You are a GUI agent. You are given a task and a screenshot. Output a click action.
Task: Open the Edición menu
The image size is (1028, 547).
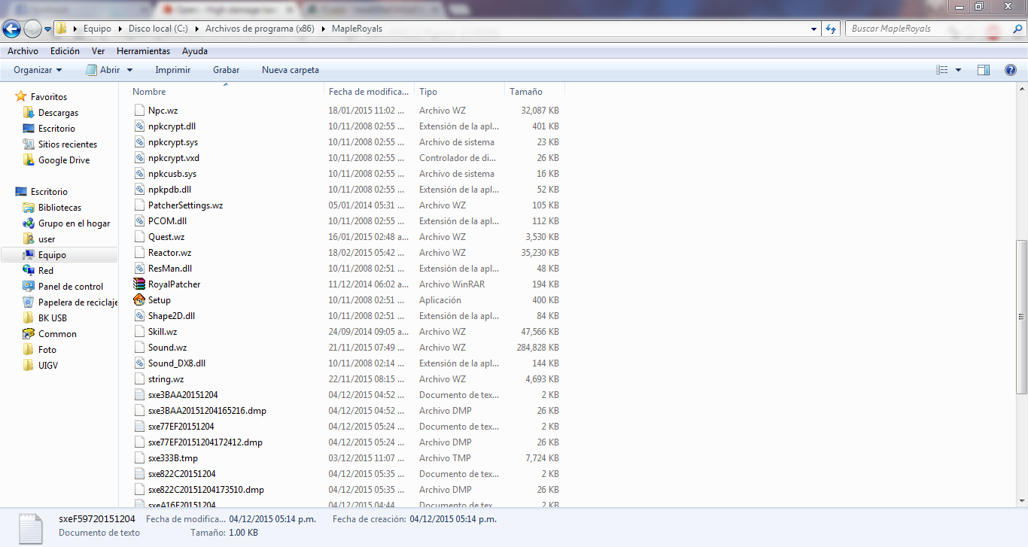(x=65, y=51)
